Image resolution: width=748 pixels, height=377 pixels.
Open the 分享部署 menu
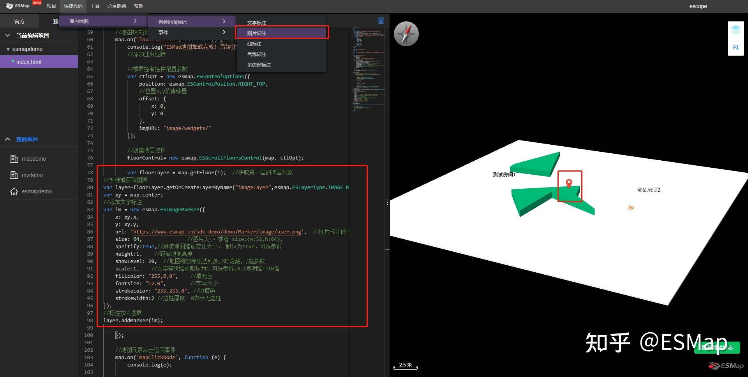(x=117, y=6)
